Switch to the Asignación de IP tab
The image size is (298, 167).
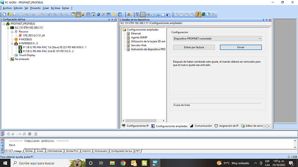227,126
